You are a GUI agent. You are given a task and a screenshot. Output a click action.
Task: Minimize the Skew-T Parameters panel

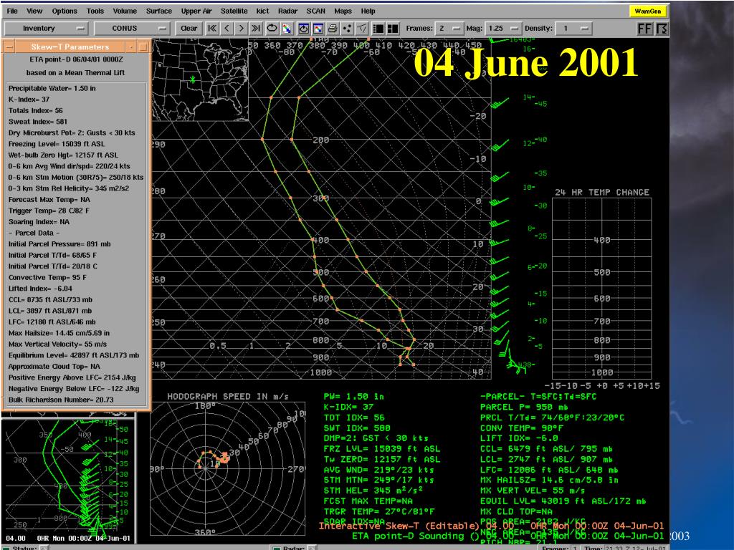(x=132, y=47)
